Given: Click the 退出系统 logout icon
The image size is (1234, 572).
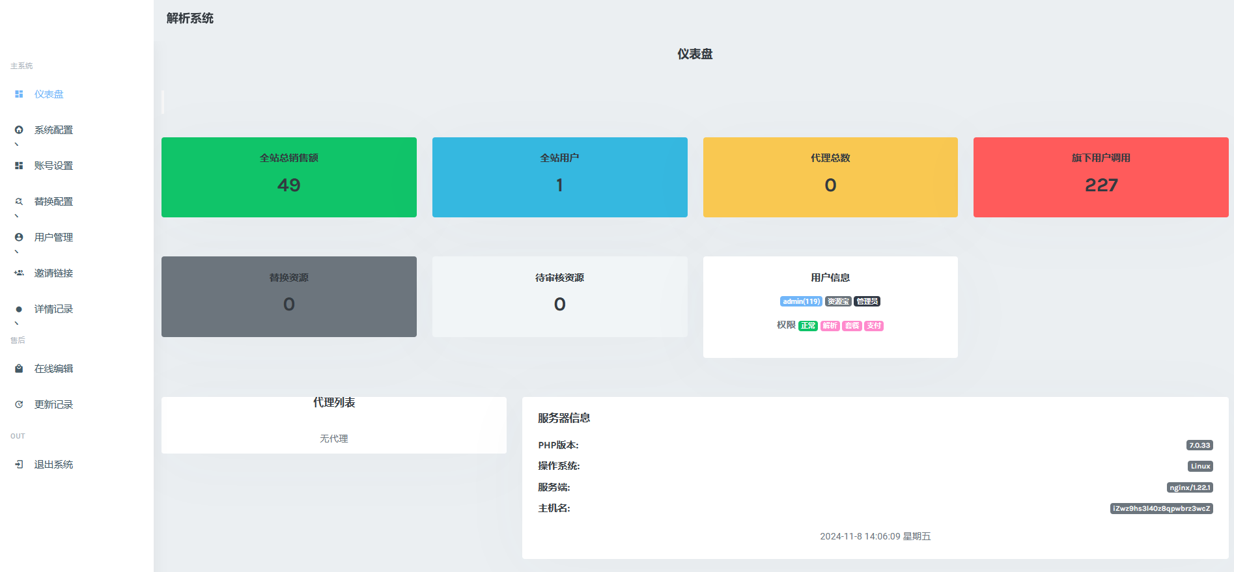Looking at the screenshot, I should [x=19, y=465].
